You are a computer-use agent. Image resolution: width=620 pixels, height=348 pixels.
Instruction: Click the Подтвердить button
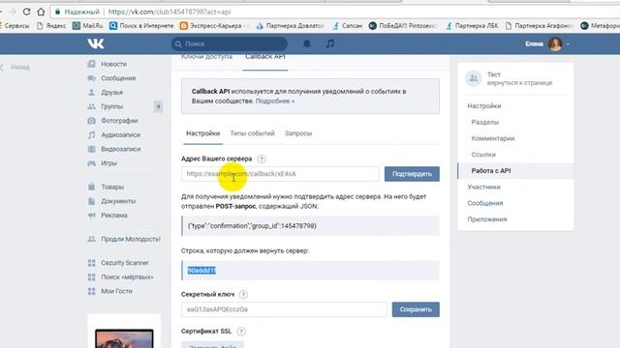(412, 174)
